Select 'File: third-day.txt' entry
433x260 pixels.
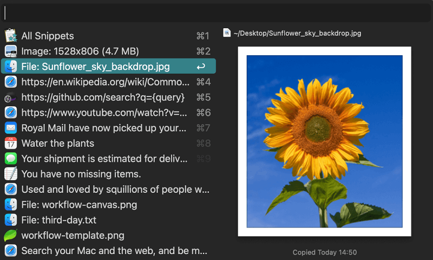[x=59, y=220]
